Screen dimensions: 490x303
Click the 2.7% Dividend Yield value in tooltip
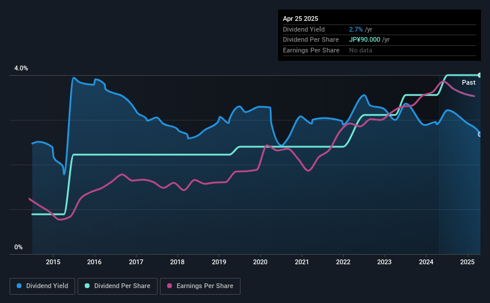point(356,29)
